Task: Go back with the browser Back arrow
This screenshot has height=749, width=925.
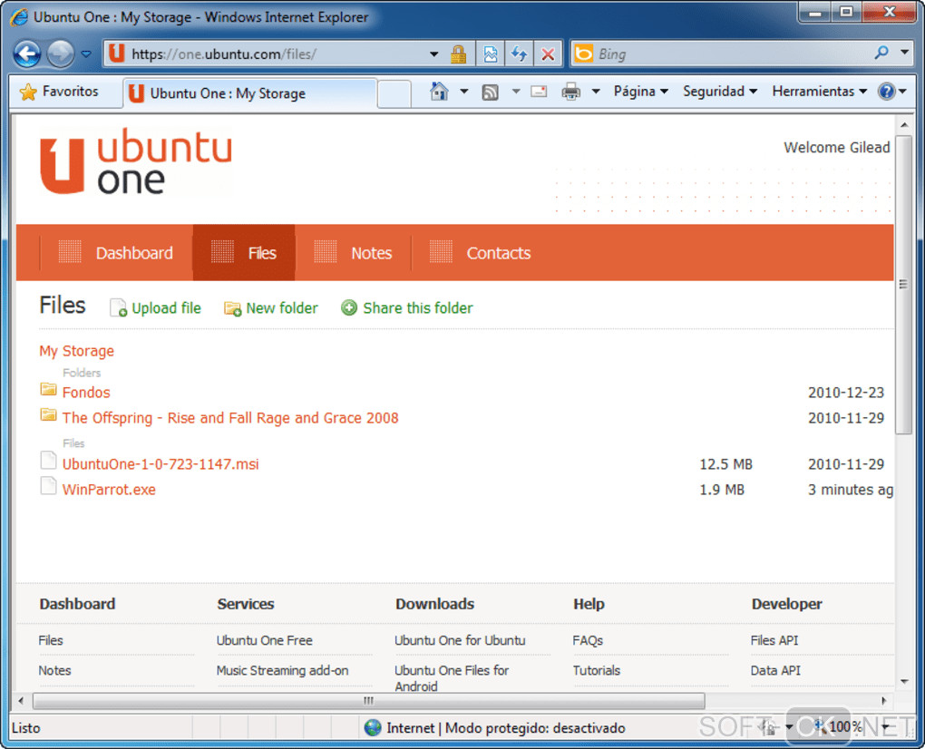Action: [26, 54]
